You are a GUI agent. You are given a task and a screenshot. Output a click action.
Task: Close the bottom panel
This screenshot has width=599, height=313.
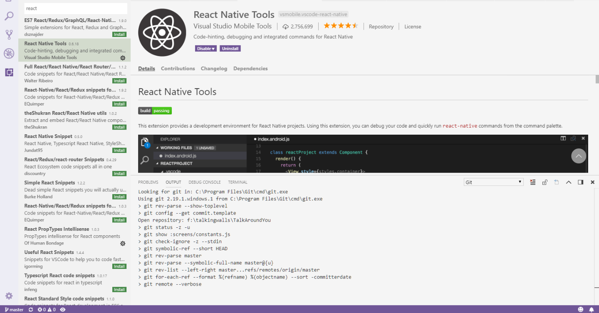coord(593,182)
